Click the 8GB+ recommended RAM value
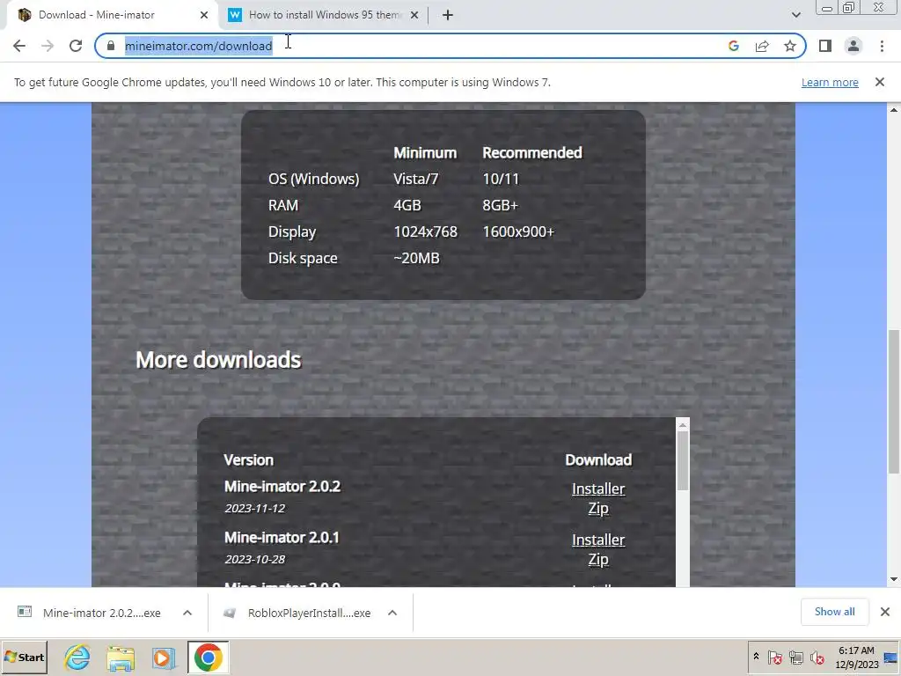Screen dimensions: 901x676 (500, 205)
